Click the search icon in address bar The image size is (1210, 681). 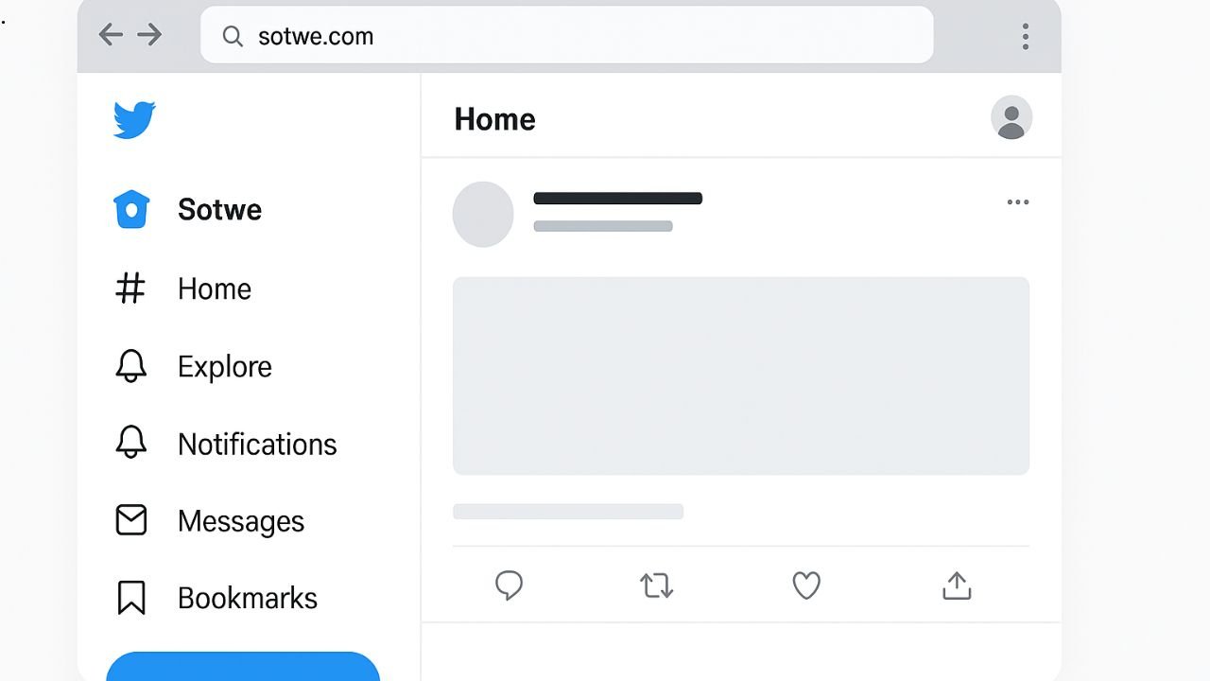point(233,36)
